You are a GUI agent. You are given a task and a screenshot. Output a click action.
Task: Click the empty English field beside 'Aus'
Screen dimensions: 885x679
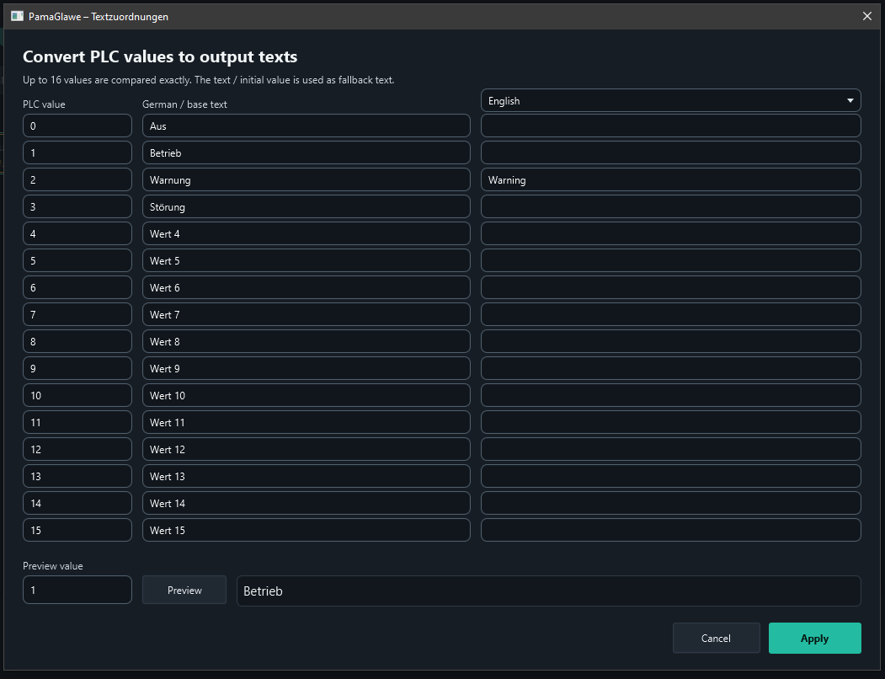click(670, 126)
